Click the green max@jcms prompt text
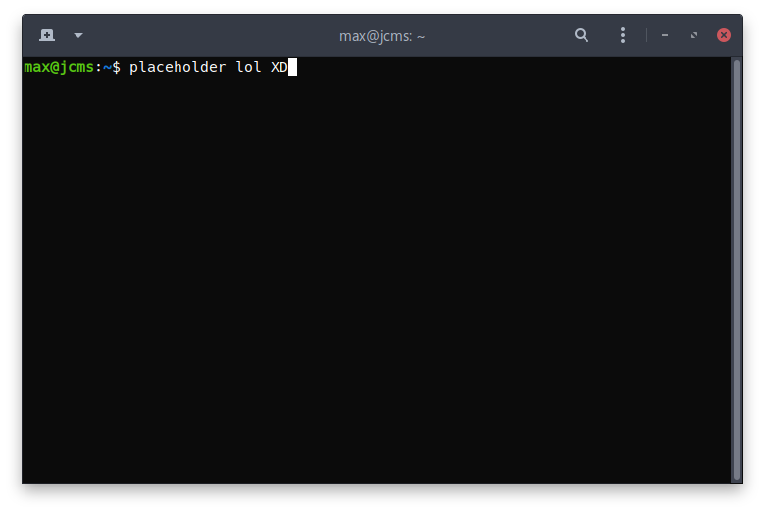Screen dimensions: 765x513 (59, 67)
